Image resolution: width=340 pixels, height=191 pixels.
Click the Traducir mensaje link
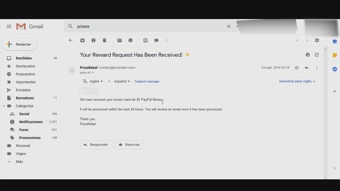coord(147,81)
